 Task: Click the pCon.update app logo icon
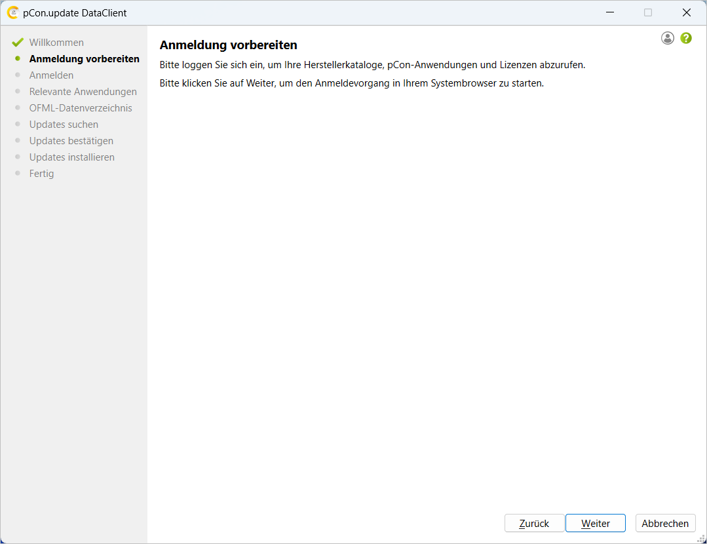[x=13, y=12]
